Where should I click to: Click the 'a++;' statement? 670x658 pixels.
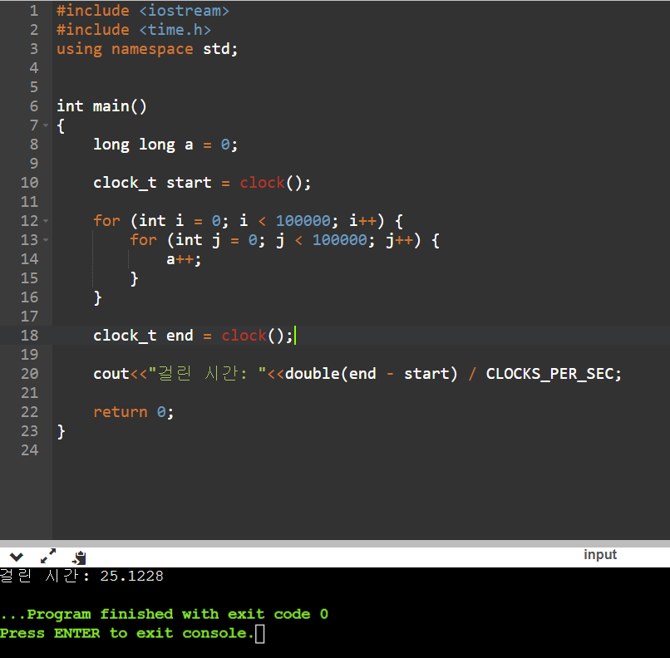(x=184, y=259)
